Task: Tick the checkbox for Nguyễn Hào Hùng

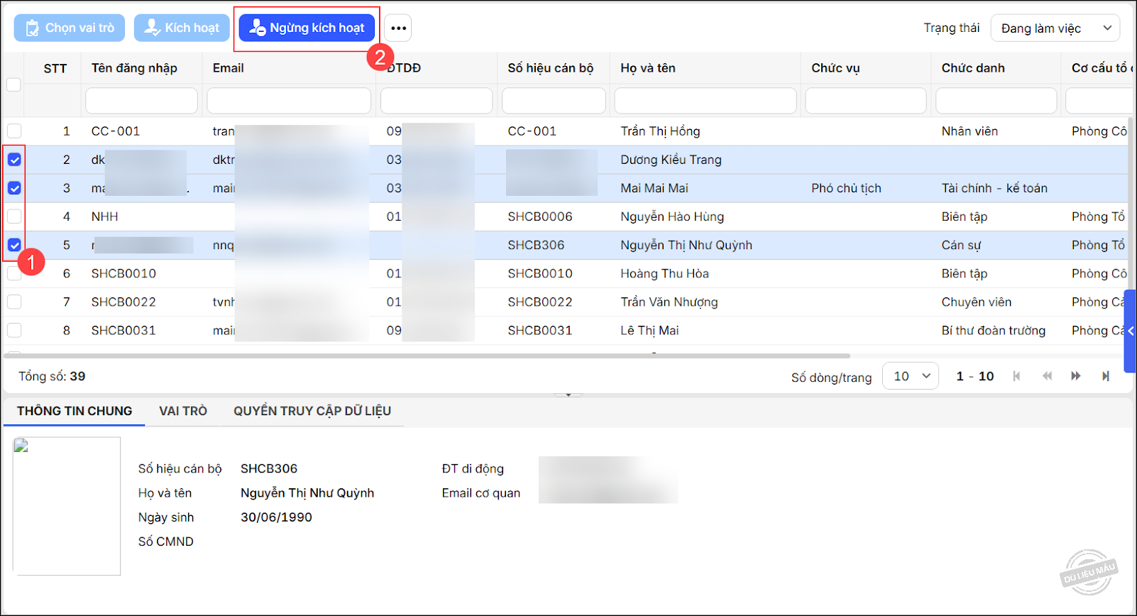Action: [14, 216]
